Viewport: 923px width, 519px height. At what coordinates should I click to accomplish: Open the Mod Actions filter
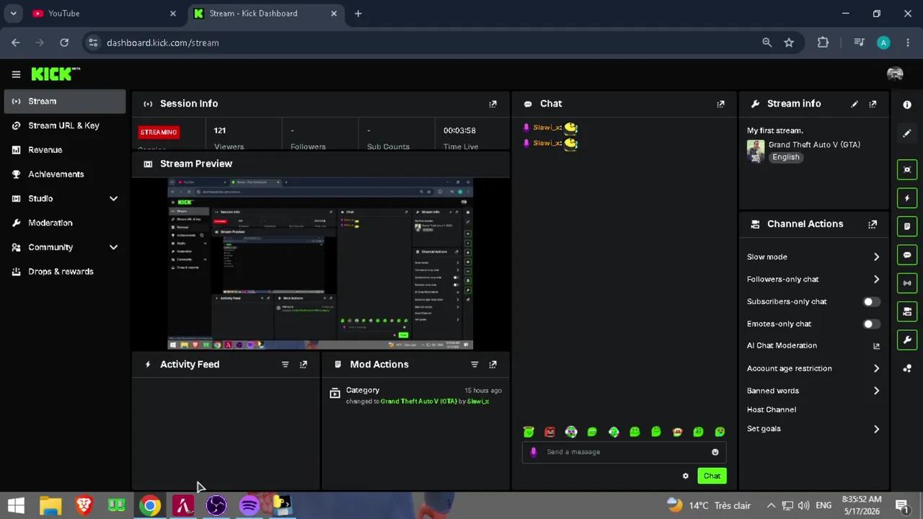[x=474, y=365]
